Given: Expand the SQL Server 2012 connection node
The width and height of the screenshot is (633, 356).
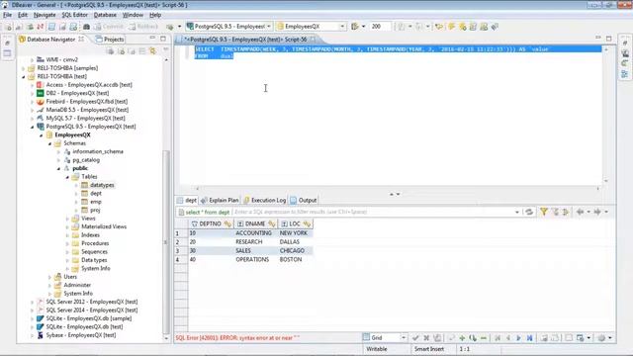Looking at the screenshot, I should coord(33,302).
